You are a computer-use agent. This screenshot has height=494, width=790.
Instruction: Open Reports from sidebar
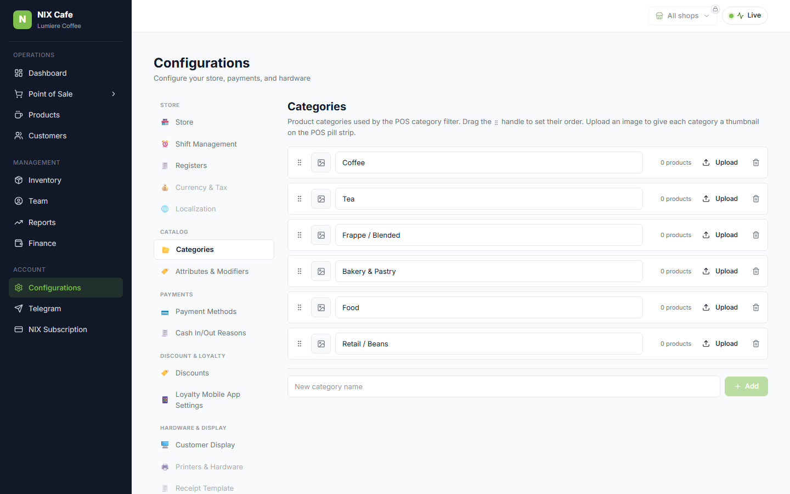66,222
